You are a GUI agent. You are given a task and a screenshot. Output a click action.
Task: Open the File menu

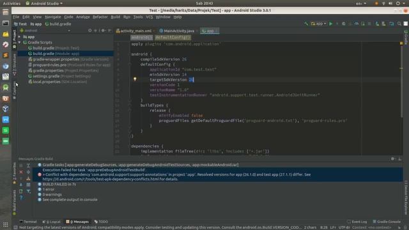point(16,17)
